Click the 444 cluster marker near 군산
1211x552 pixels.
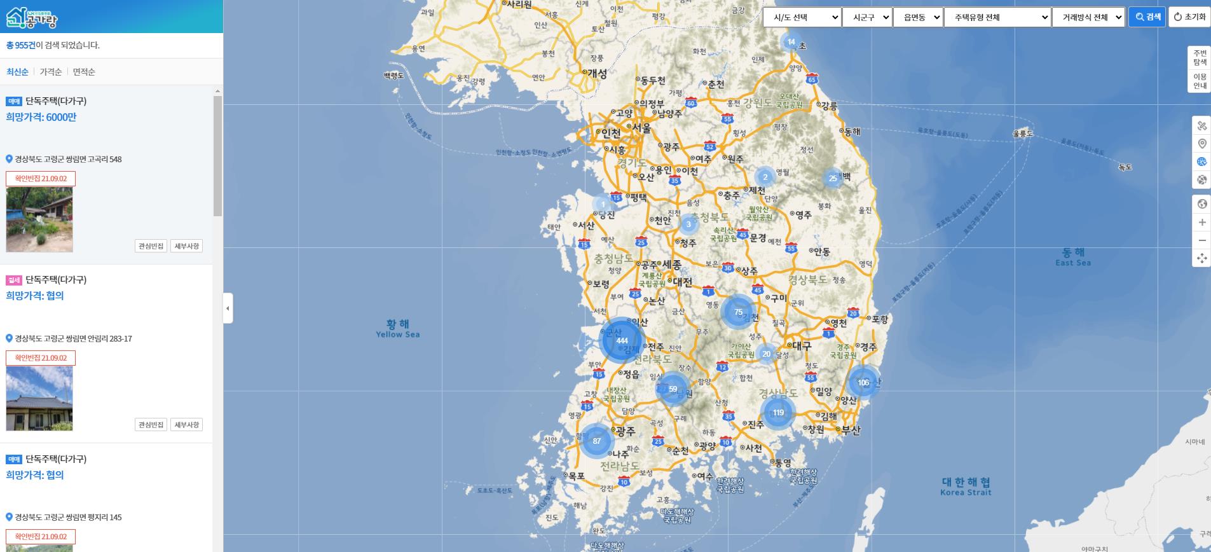622,340
